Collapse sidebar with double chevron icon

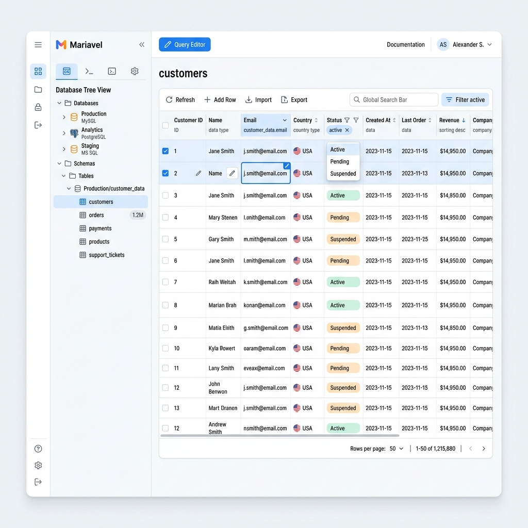[x=142, y=45]
